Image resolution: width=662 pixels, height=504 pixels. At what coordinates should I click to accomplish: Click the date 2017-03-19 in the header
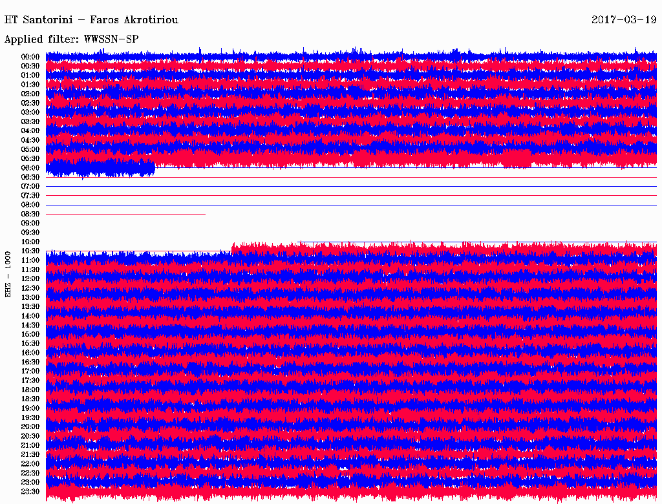[x=624, y=20]
